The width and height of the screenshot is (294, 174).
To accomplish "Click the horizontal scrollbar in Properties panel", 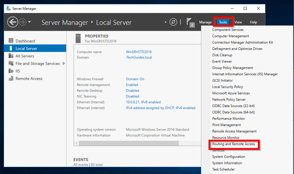I will click(129, 143).
